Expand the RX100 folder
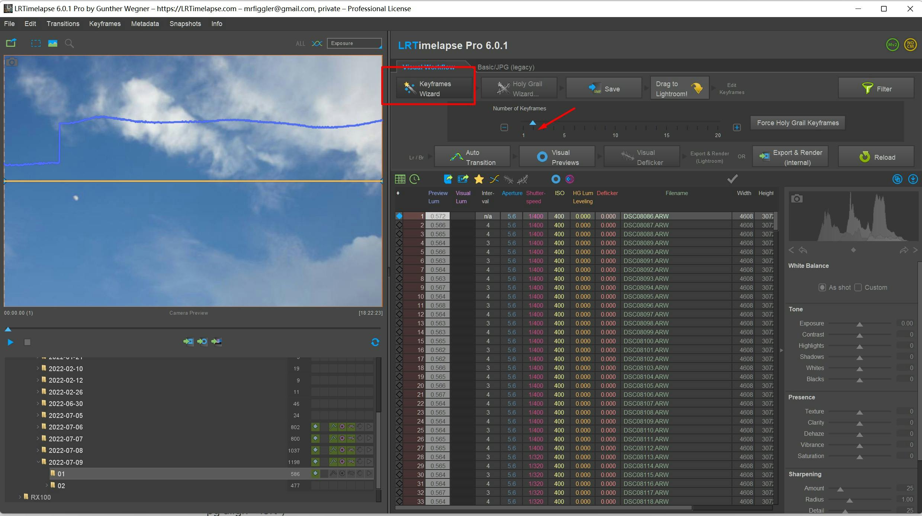This screenshot has height=516, width=922. (x=20, y=497)
